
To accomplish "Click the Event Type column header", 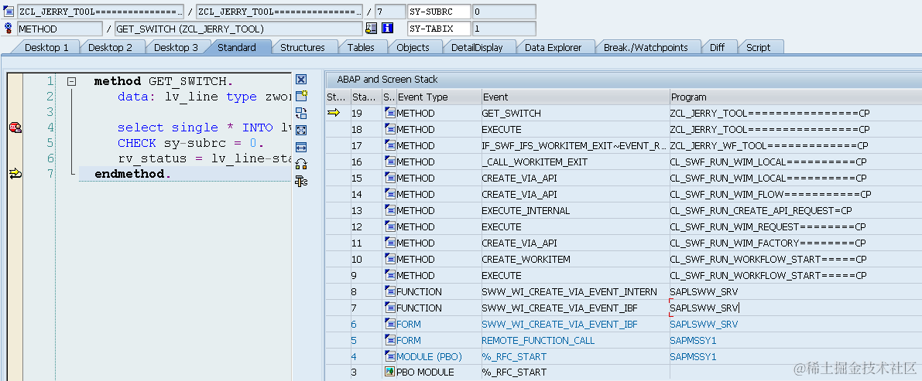I will 438,97.
